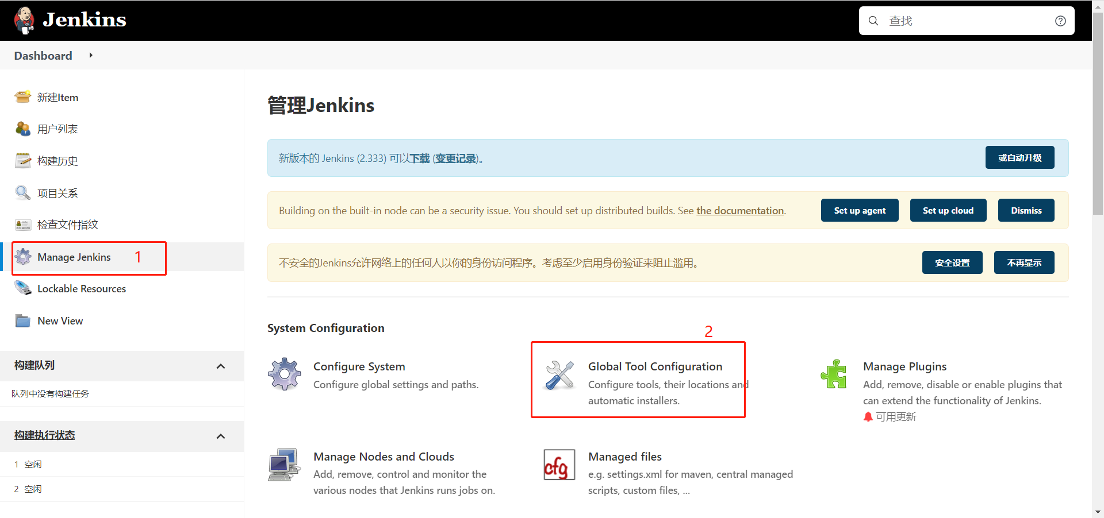Expand the Dashboard breadcrumb arrow
Image resolution: width=1104 pixels, height=518 pixels.
(x=91, y=55)
